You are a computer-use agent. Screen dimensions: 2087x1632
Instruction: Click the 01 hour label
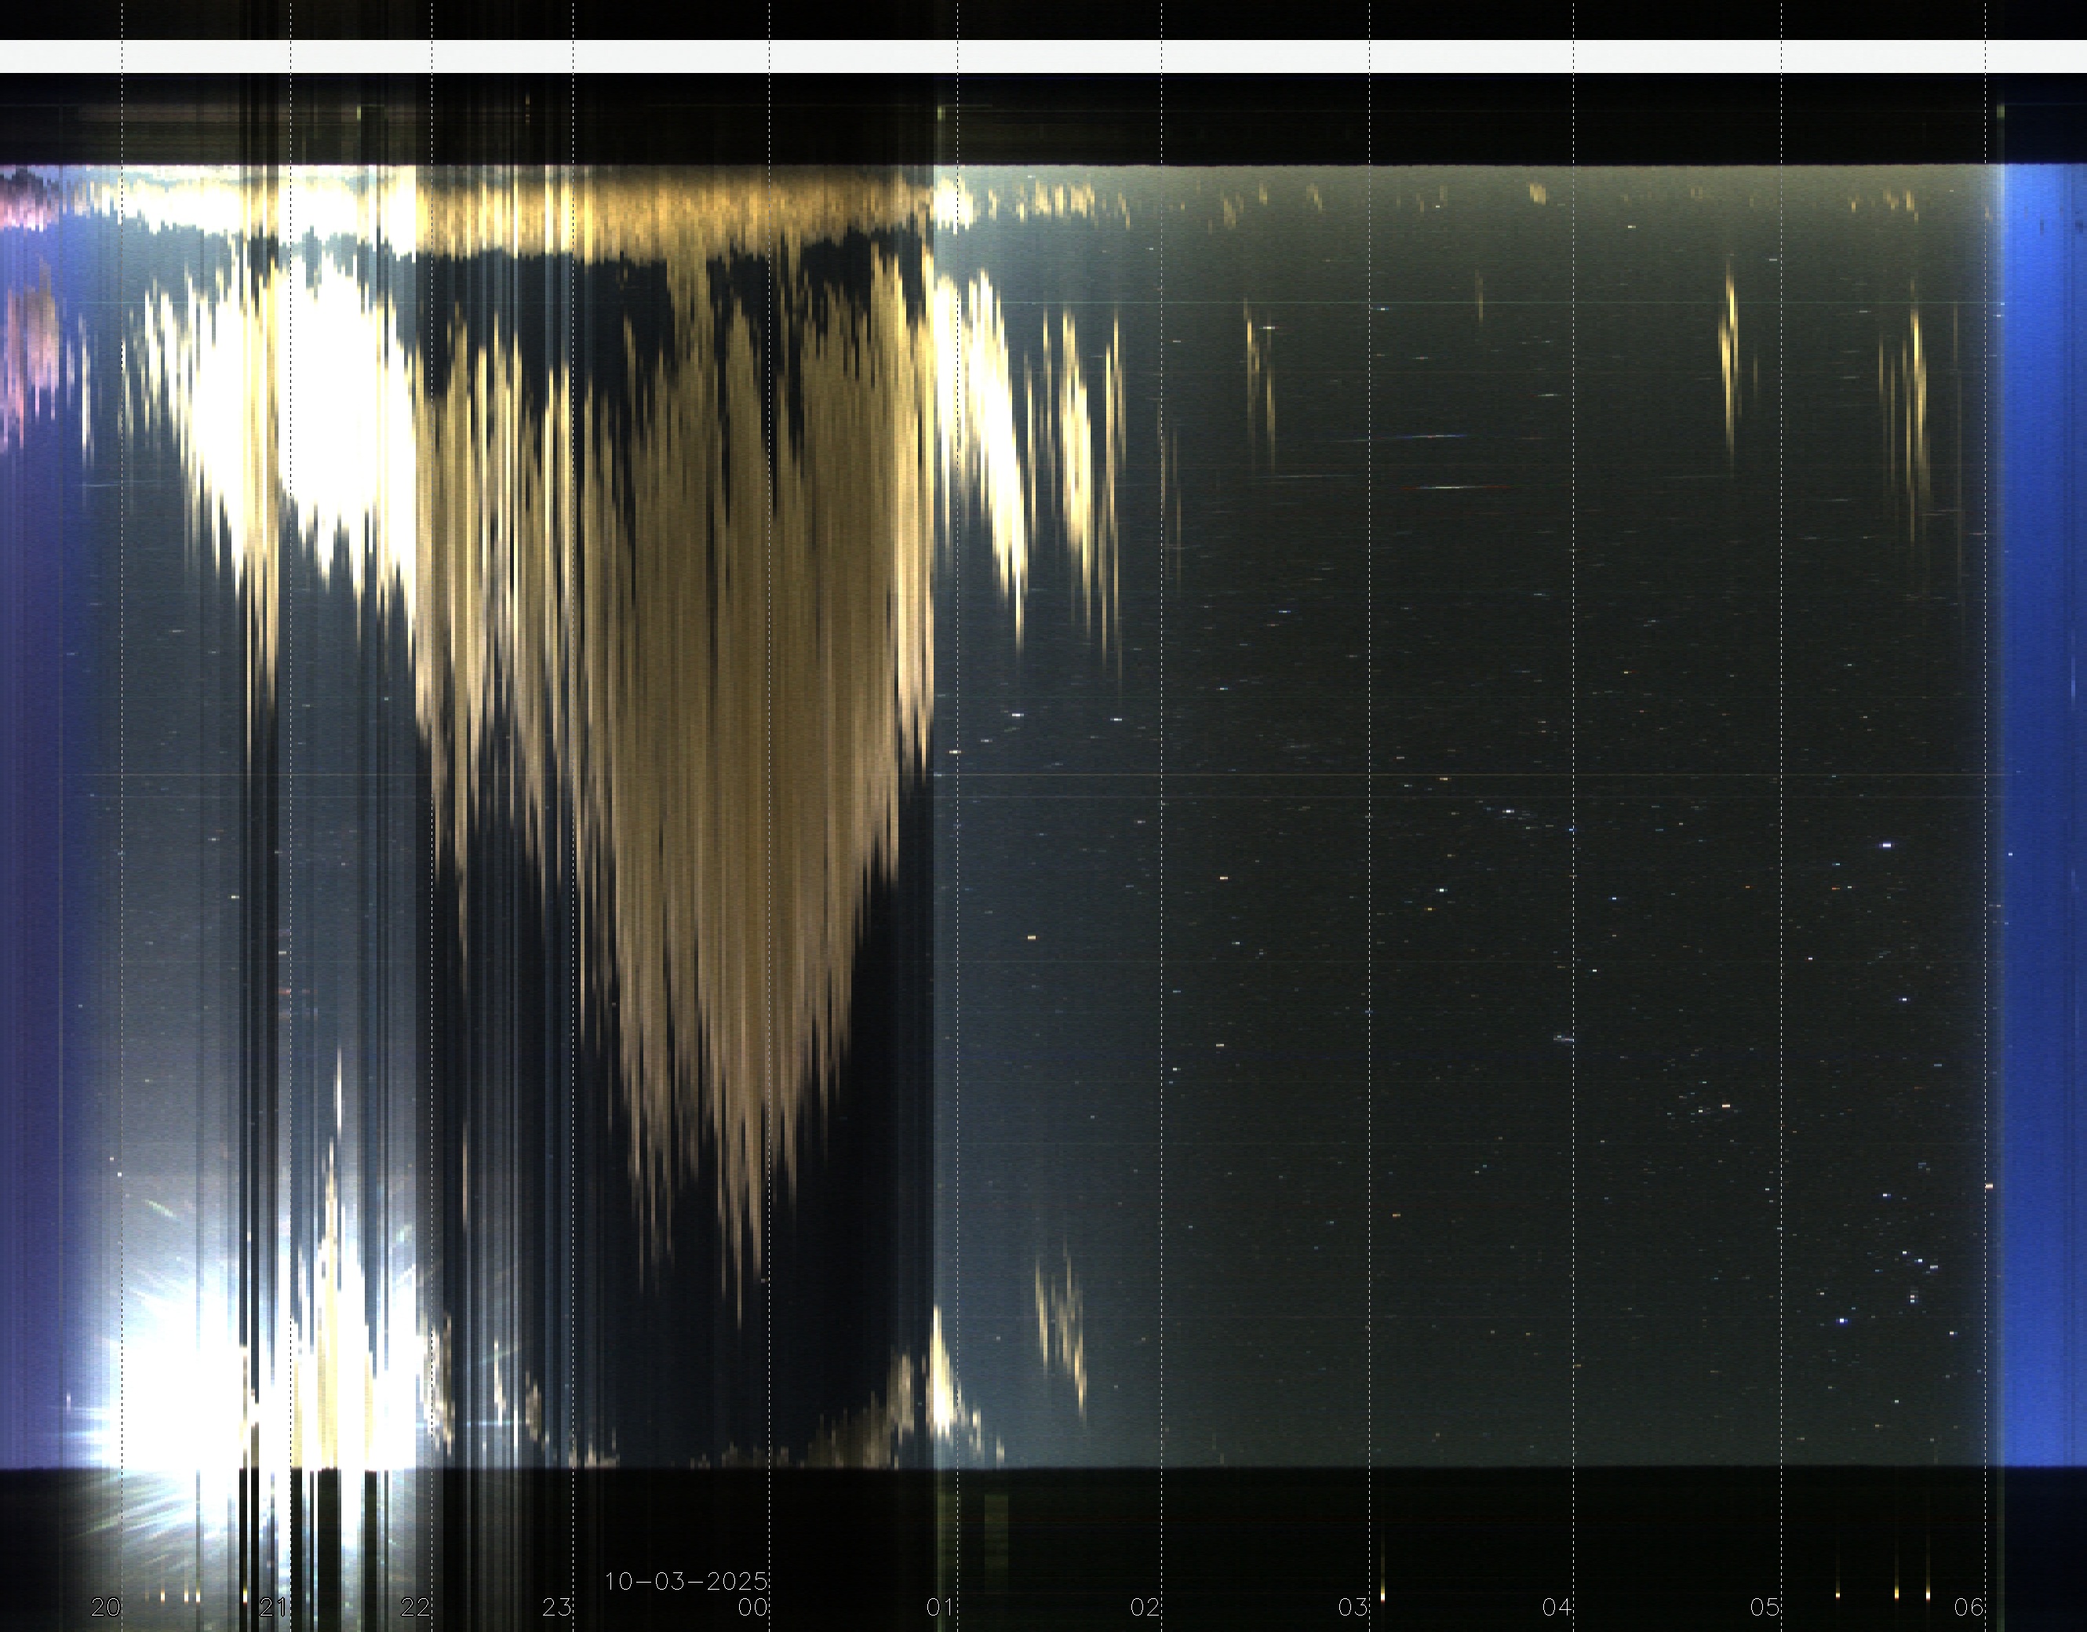(940, 1607)
